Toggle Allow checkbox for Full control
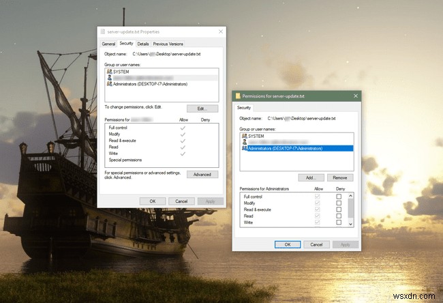The width and height of the screenshot is (443, 303). pyautogui.click(x=318, y=197)
